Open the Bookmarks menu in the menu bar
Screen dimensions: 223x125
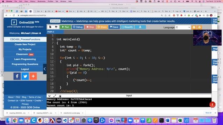(41, 1)
